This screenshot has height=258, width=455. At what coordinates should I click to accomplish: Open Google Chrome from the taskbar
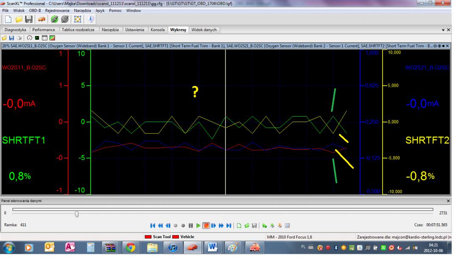coord(130,248)
